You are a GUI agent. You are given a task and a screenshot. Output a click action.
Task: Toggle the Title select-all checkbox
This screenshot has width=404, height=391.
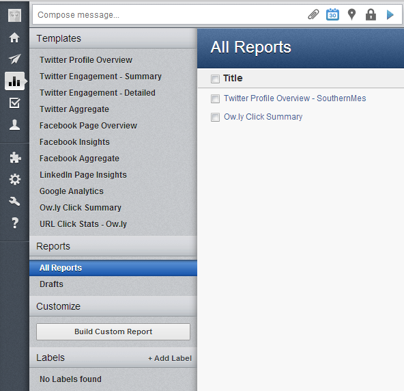[215, 79]
